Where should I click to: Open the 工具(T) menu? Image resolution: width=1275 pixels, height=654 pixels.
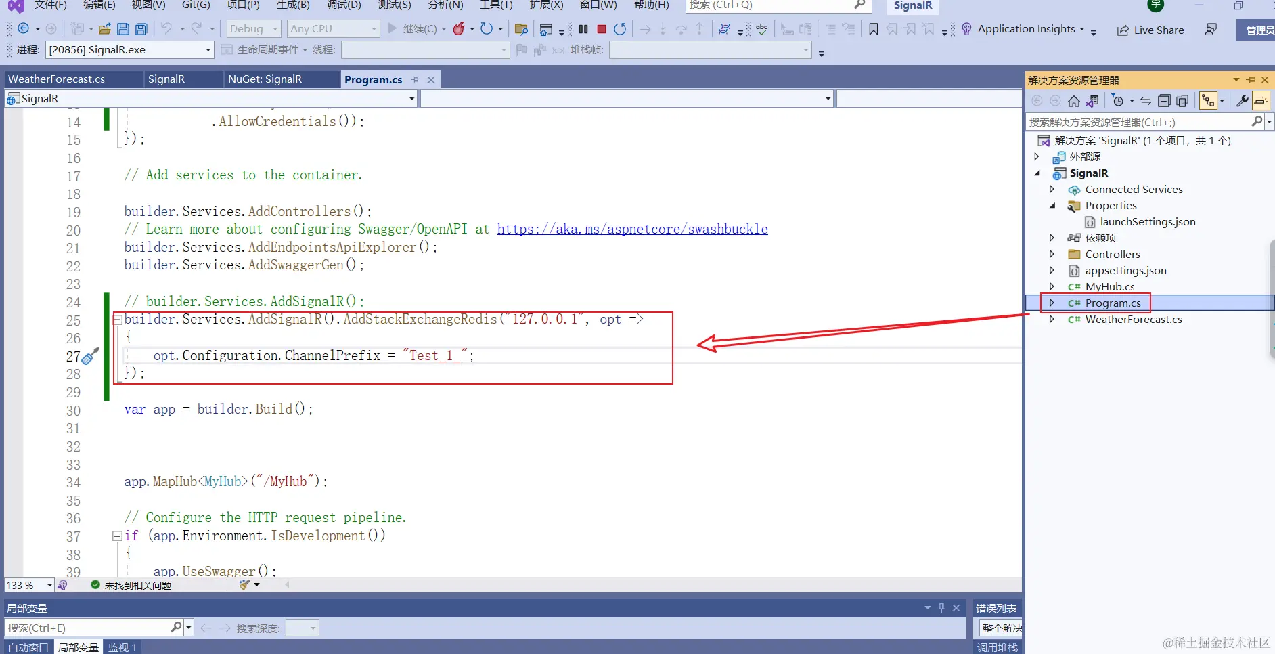coord(496,5)
